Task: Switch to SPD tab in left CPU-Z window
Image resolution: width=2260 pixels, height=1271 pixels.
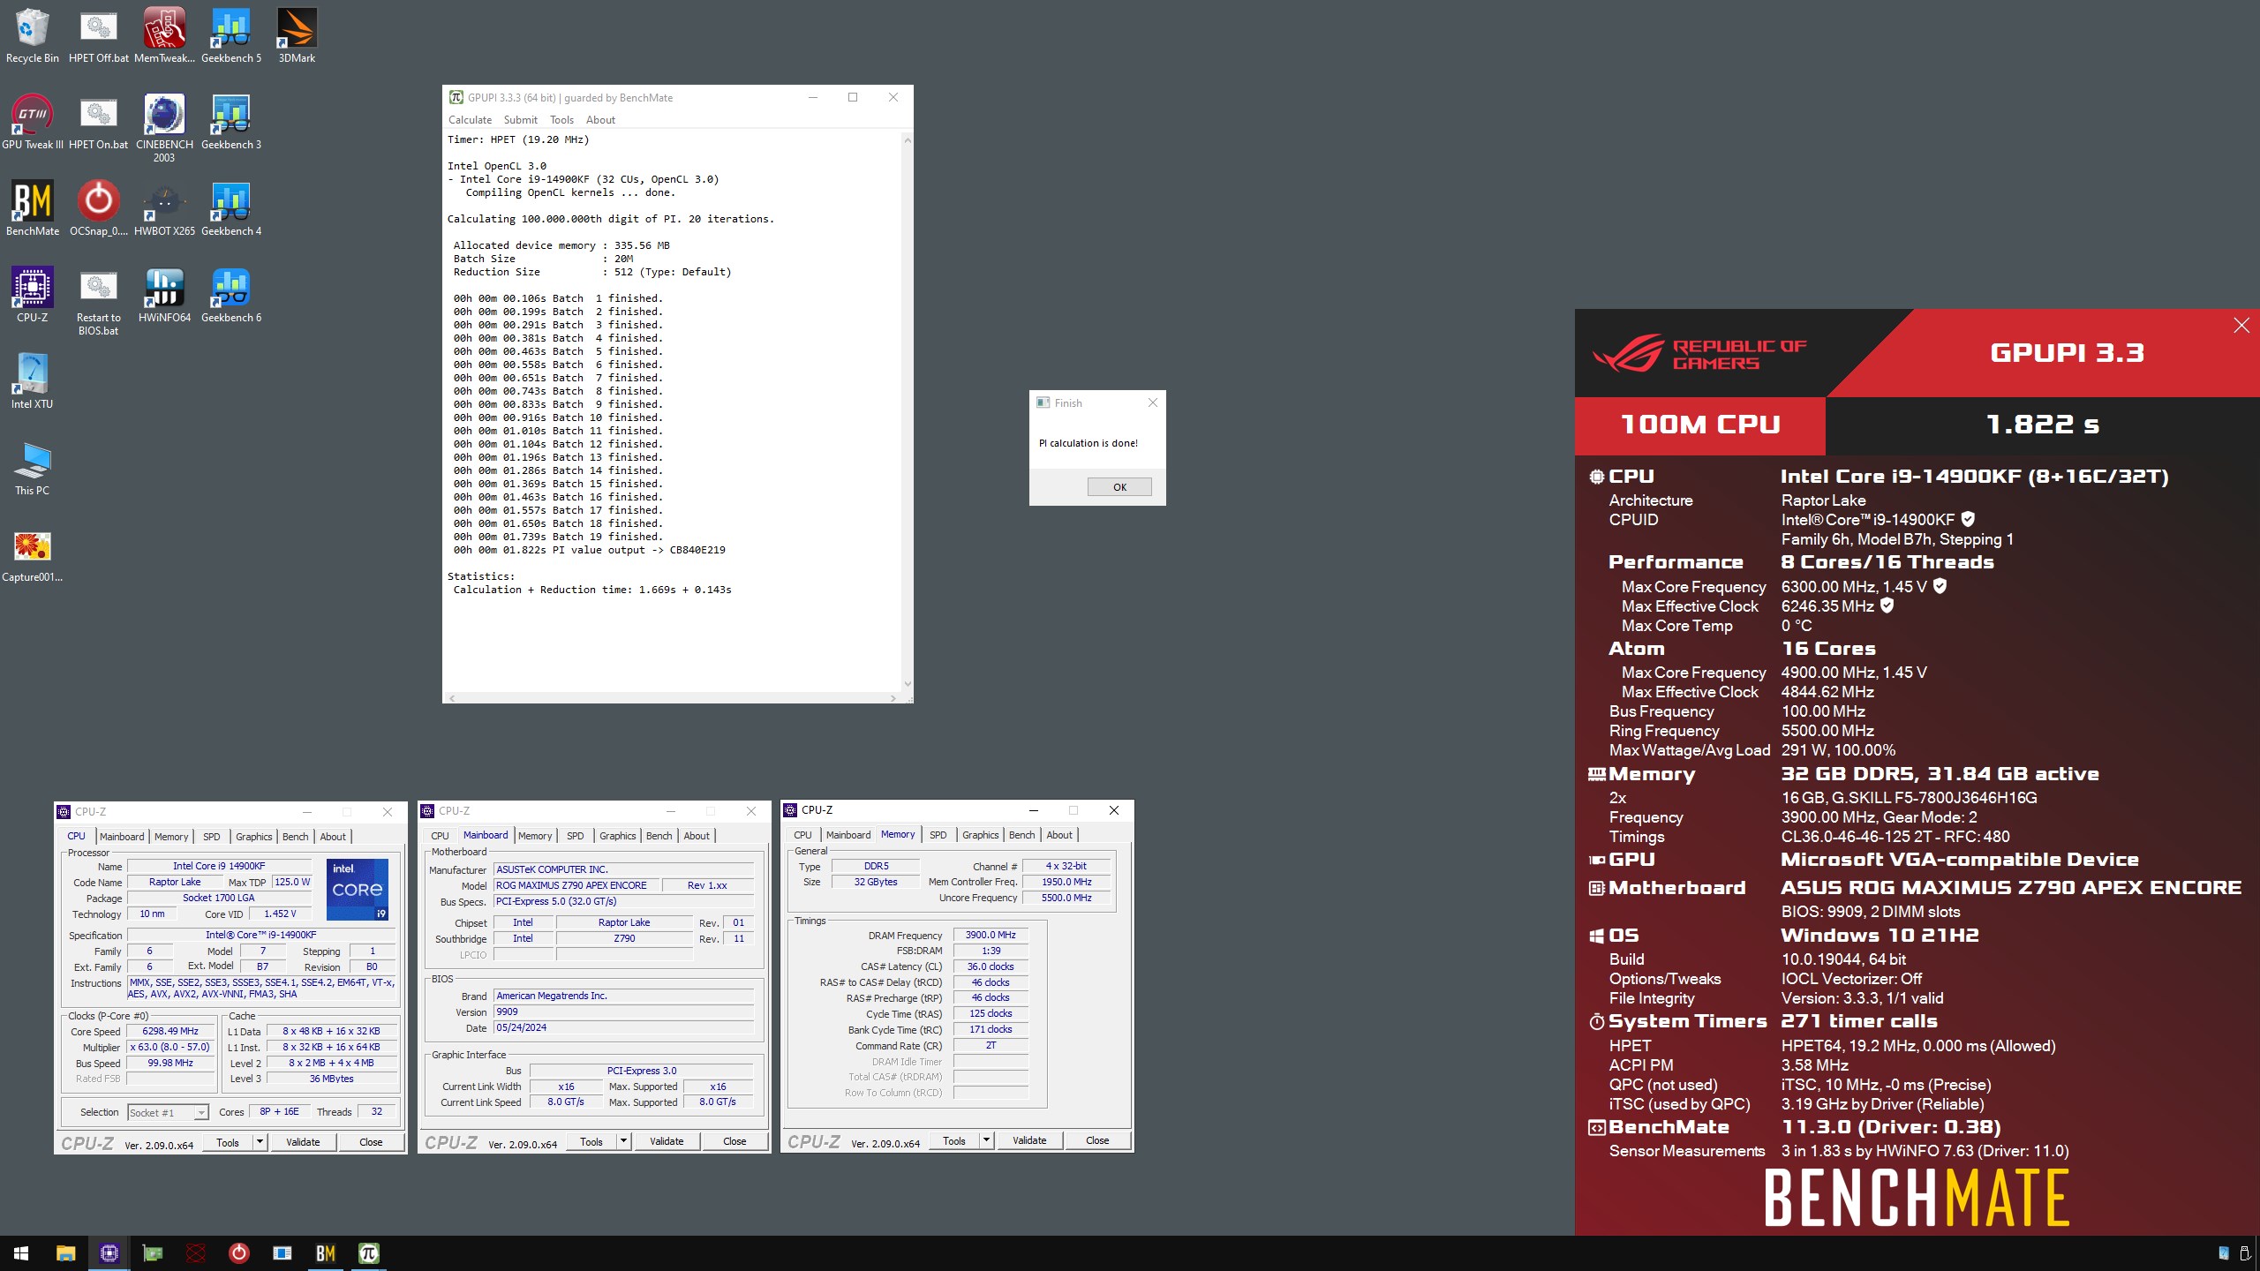Action: (x=212, y=837)
